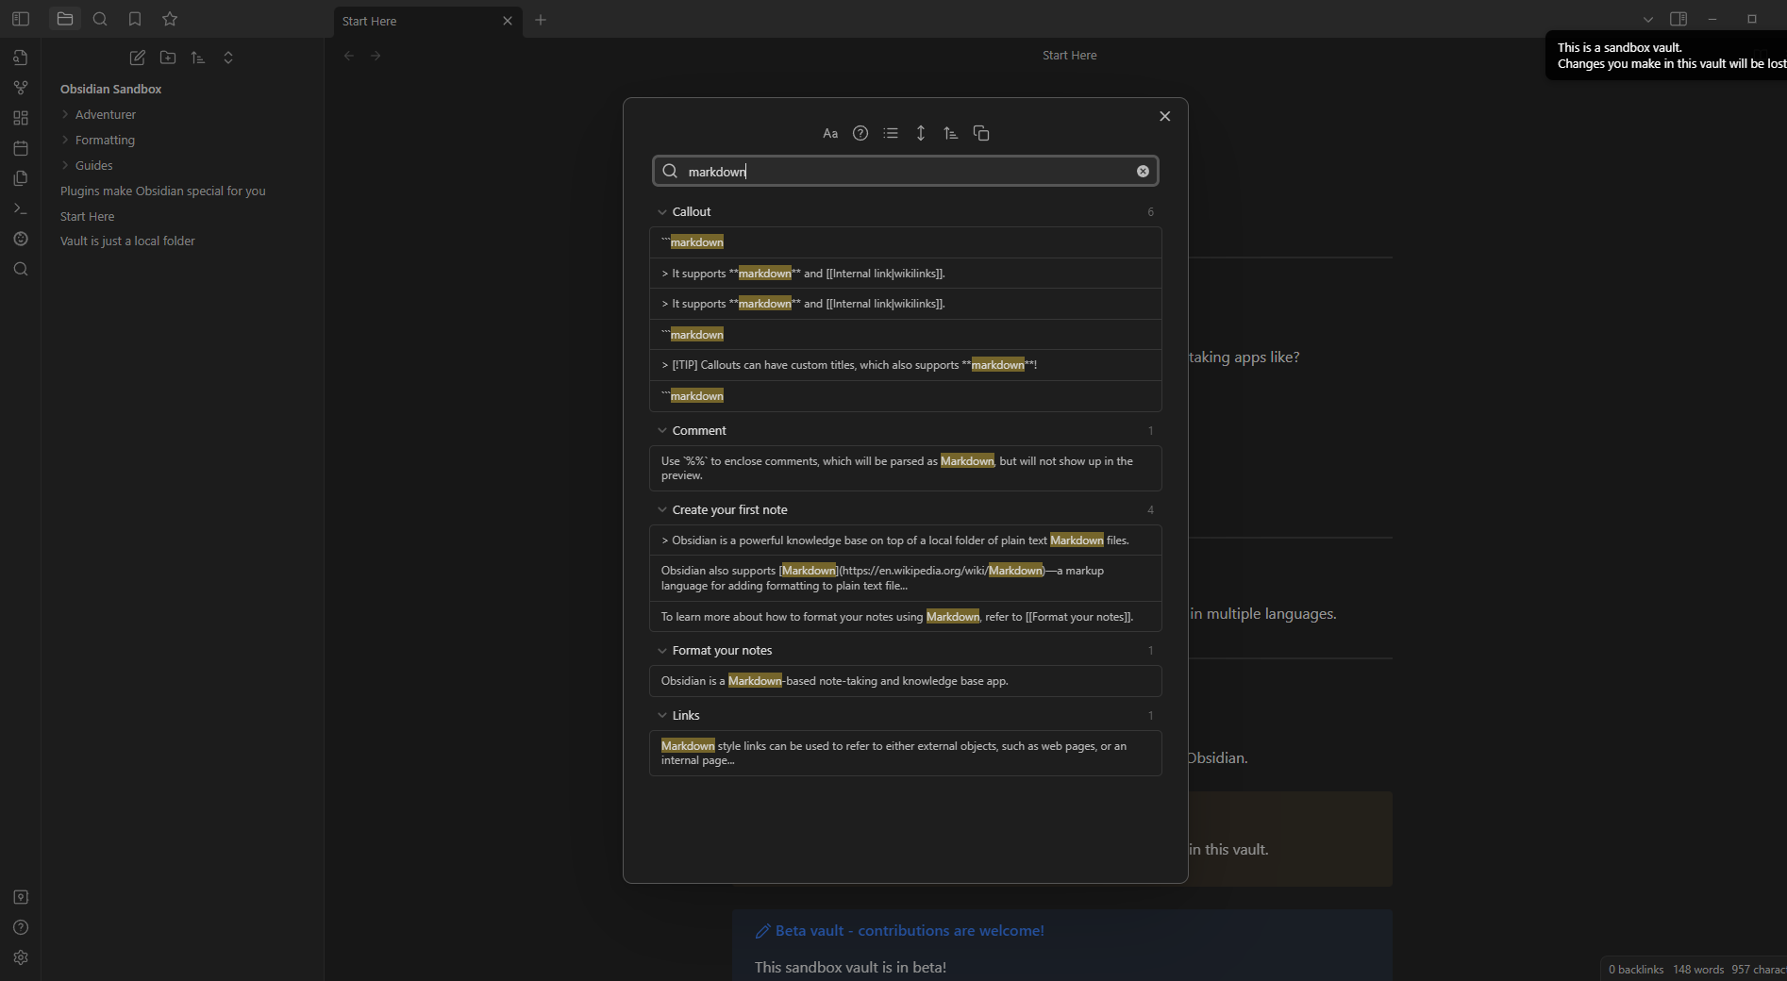Open the Start Here note in explorer
Viewport: 1787px width, 981px height.
[x=87, y=216]
